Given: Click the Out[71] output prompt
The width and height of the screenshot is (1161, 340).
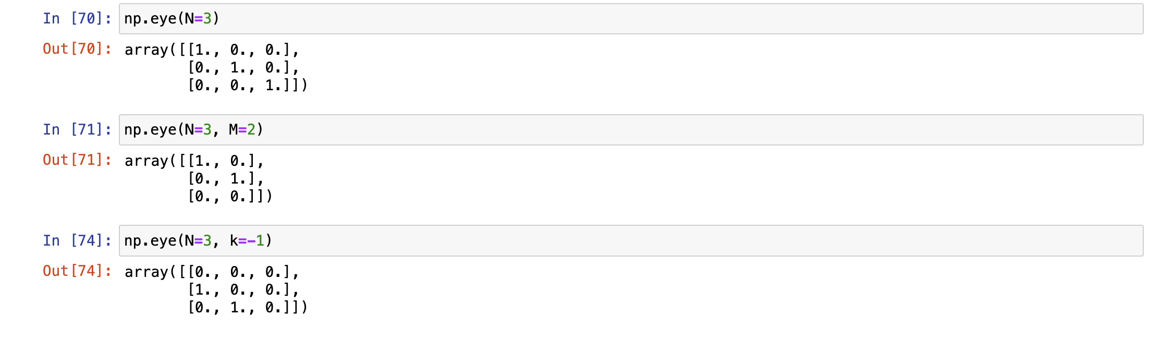Looking at the screenshot, I should (x=77, y=160).
